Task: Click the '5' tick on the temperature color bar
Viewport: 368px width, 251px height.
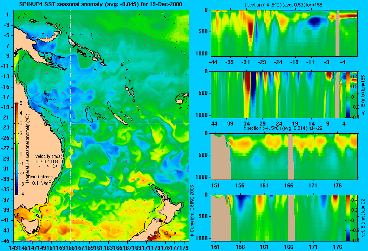Action: [21, 103]
